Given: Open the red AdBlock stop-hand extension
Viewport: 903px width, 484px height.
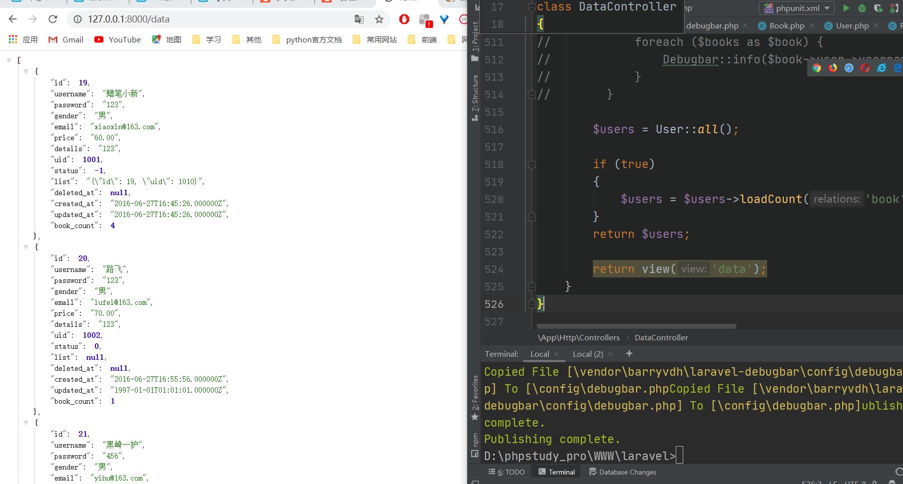Looking at the screenshot, I should pyautogui.click(x=404, y=19).
